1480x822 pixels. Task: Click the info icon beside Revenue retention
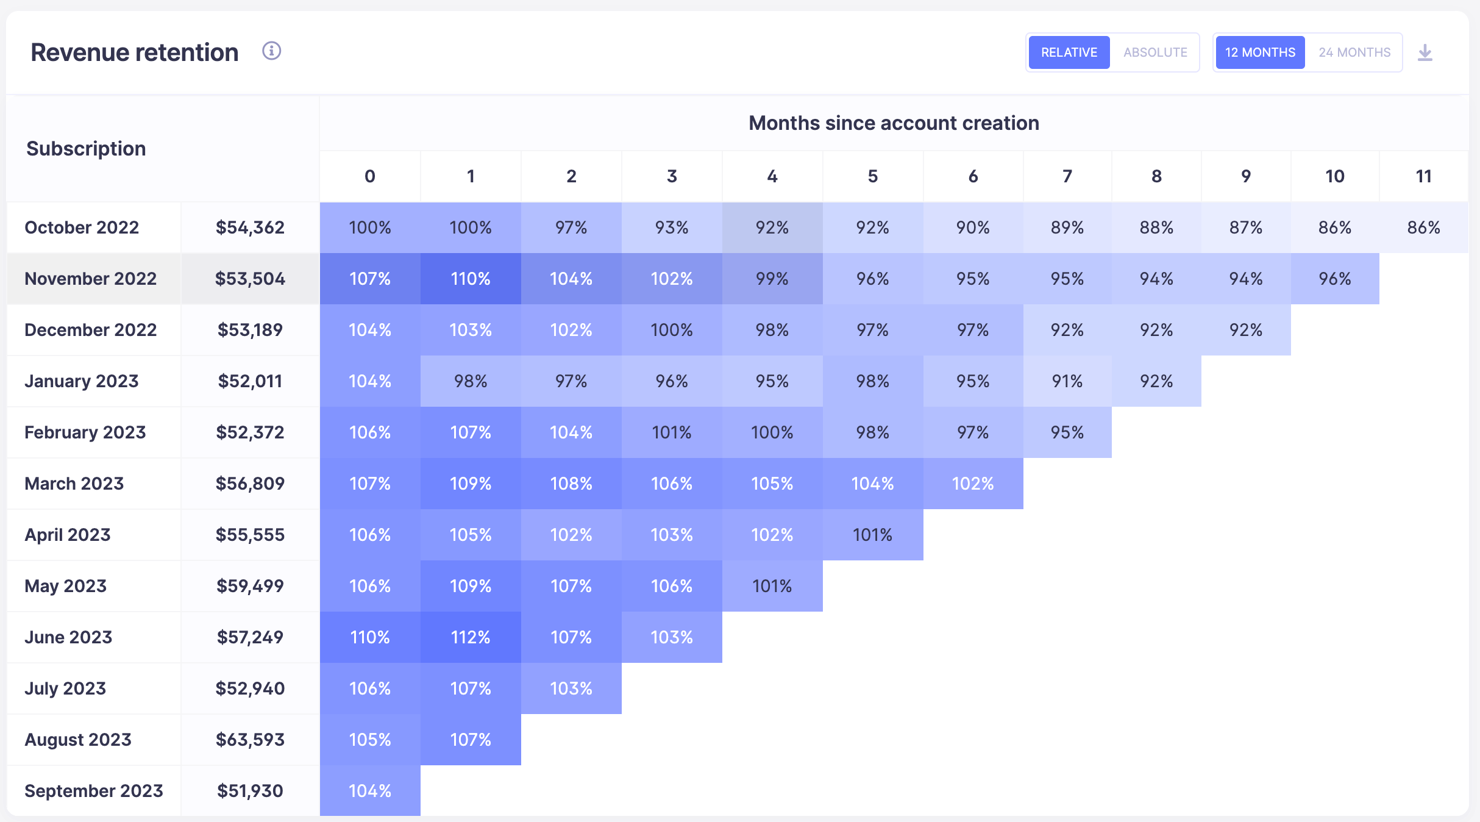271,51
